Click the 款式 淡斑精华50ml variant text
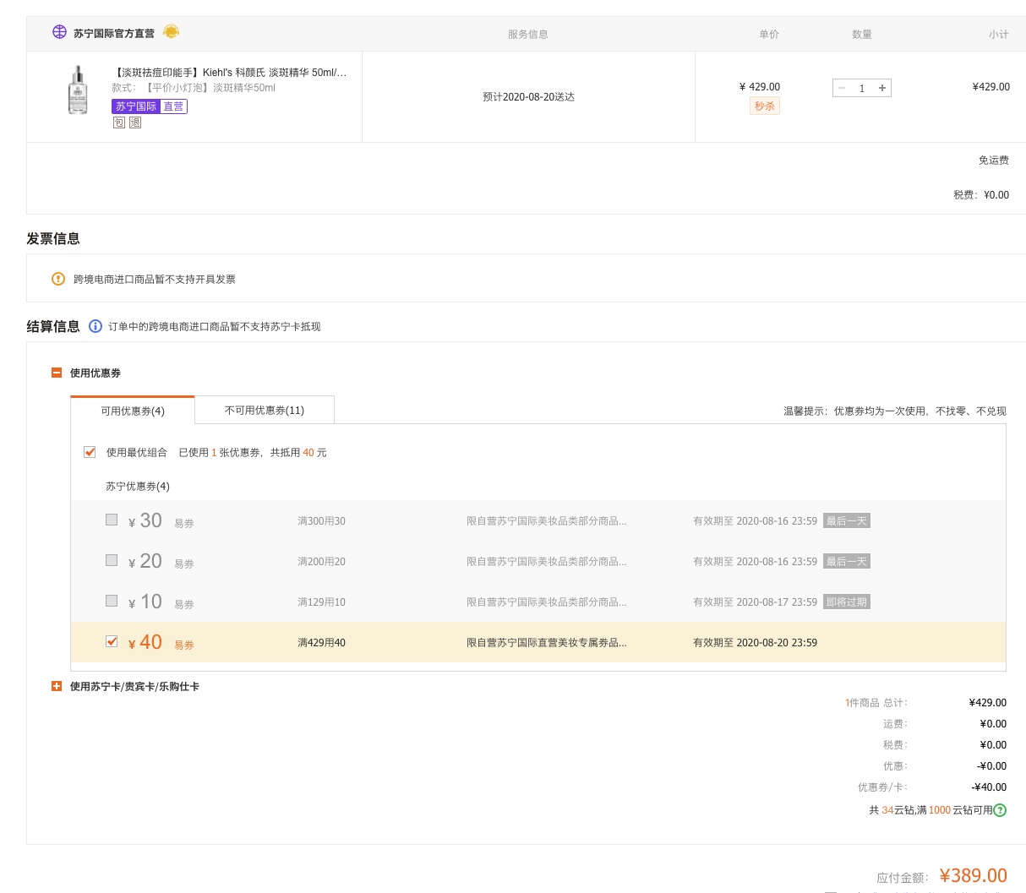Image resolution: width=1026 pixels, height=893 pixels. pos(194,88)
